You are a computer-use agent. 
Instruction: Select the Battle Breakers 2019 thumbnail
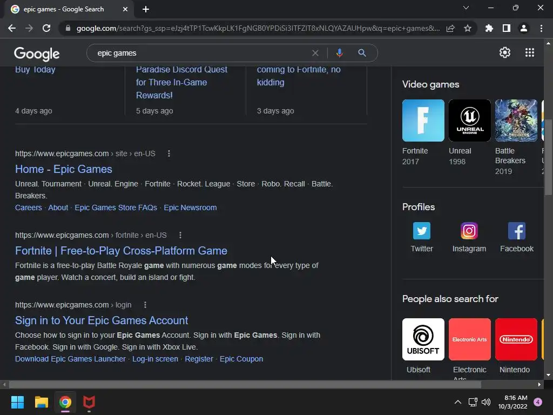[x=516, y=121]
